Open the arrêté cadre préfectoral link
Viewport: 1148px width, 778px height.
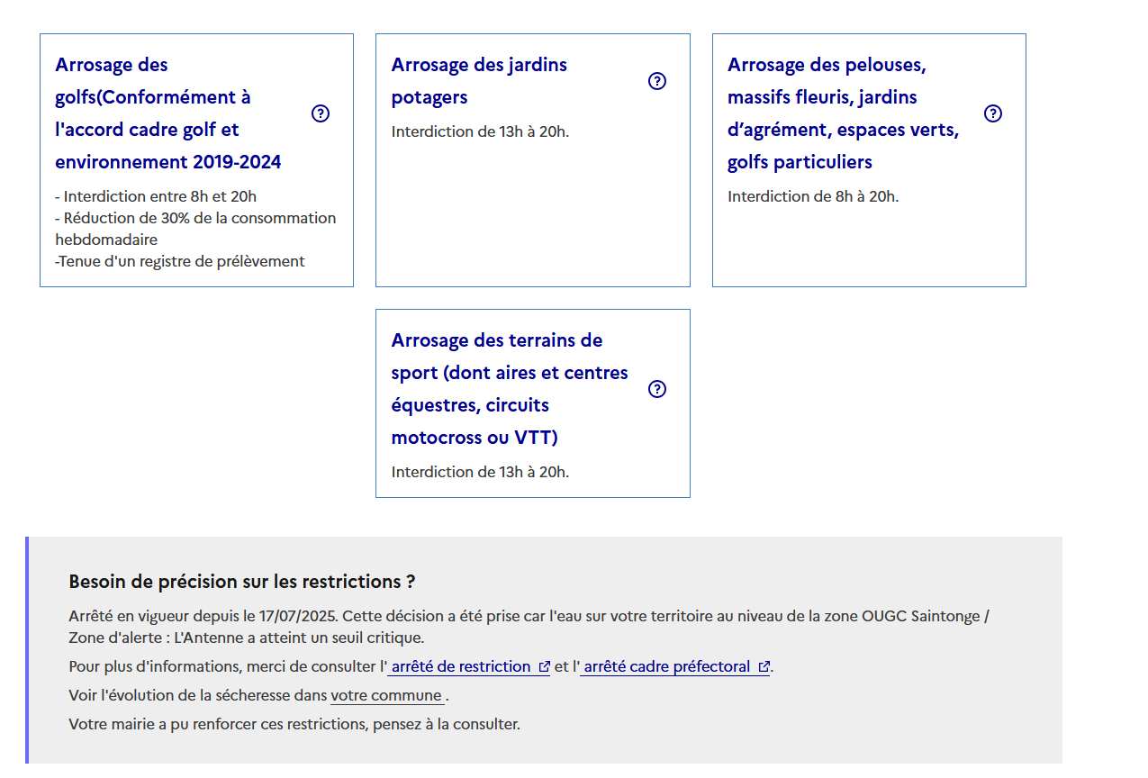pyautogui.click(x=675, y=667)
